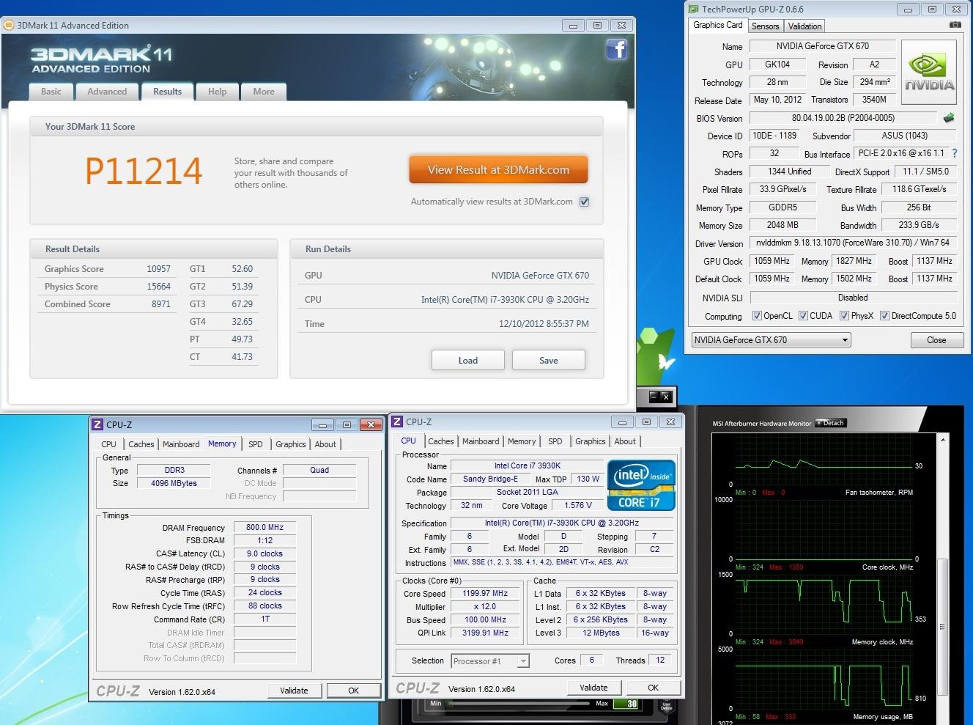Switch to the Advanced tab in 3DMark

[x=107, y=92]
